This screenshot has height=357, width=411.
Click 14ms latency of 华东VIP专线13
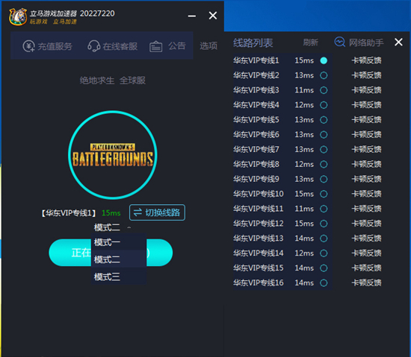tap(304, 238)
